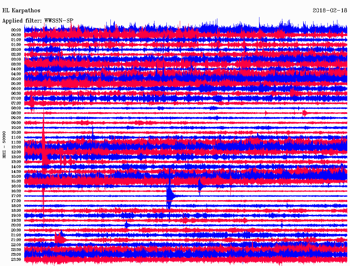This screenshot has height=266, width=350.
Task: Click the 13:00 time label
Action: coord(16,157)
